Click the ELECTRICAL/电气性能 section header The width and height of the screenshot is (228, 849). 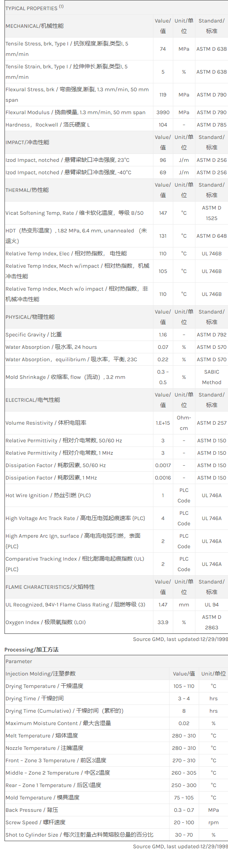point(33,400)
